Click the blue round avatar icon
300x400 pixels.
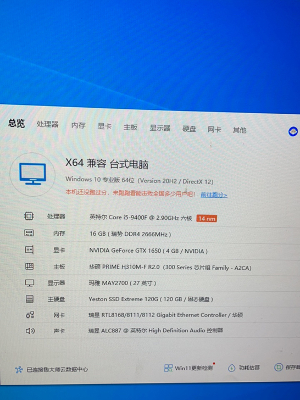tap(293, 132)
